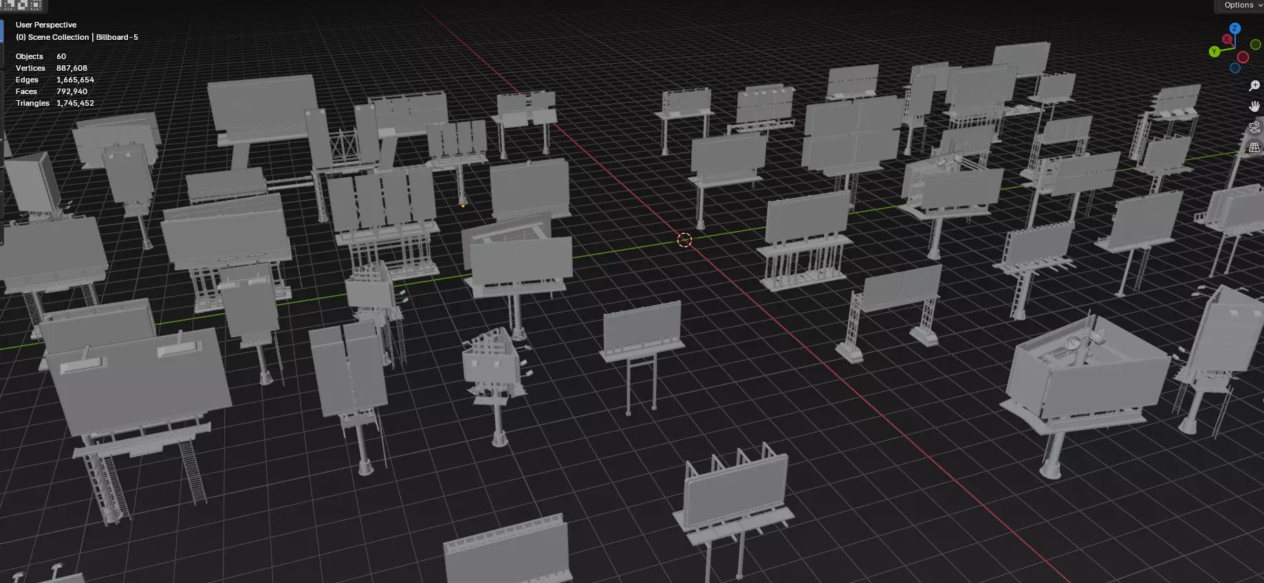Click the 3D cursor in the viewport
The height and width of the screenshot is (583, 1264).
point(684,240)
